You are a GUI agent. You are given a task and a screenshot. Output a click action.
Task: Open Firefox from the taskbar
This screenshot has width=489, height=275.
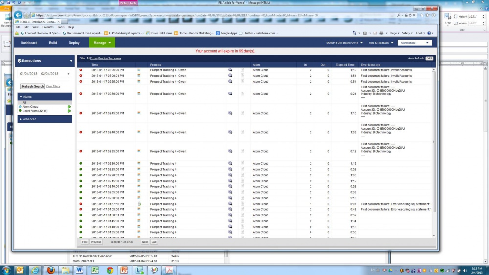tap(51, 270)
